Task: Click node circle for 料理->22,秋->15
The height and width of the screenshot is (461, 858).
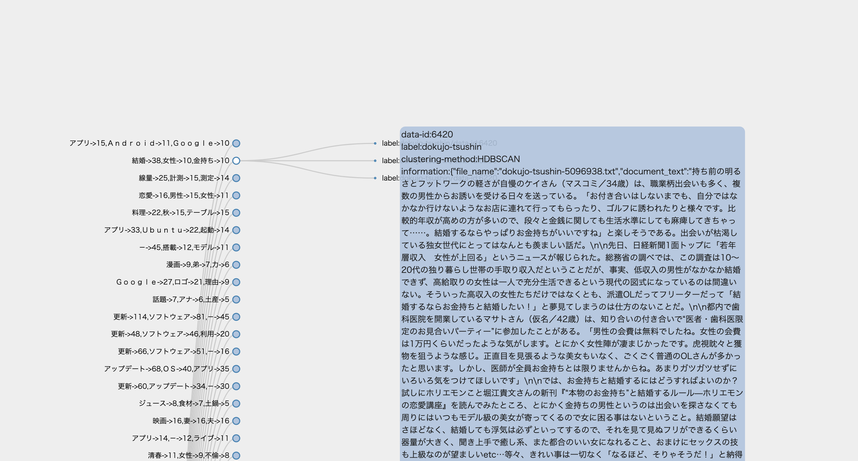Action: tap(236, 213)
